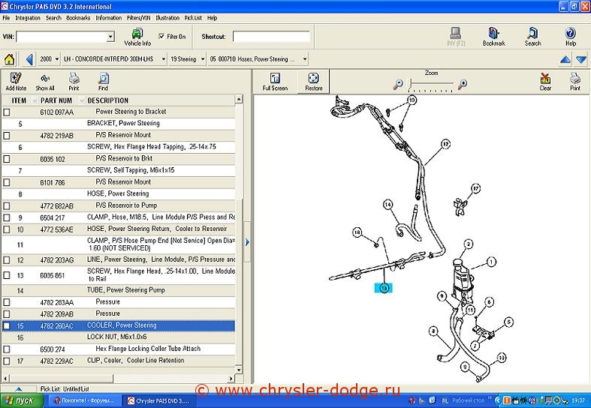Click the parts list vertical scrollbar down arrow
Viewport: 591px width, 408px height.
point(238,370)
